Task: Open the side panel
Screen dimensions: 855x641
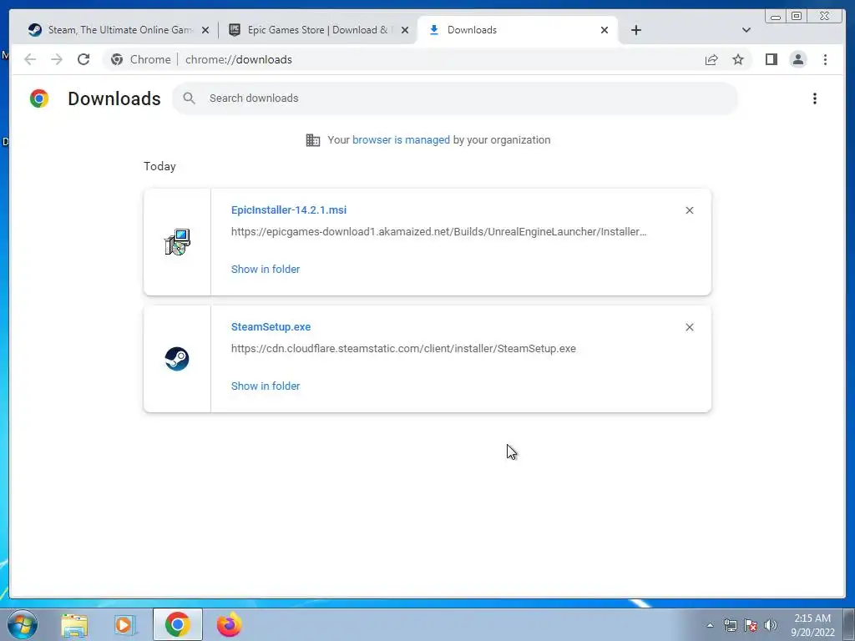Action: (771, 59)
